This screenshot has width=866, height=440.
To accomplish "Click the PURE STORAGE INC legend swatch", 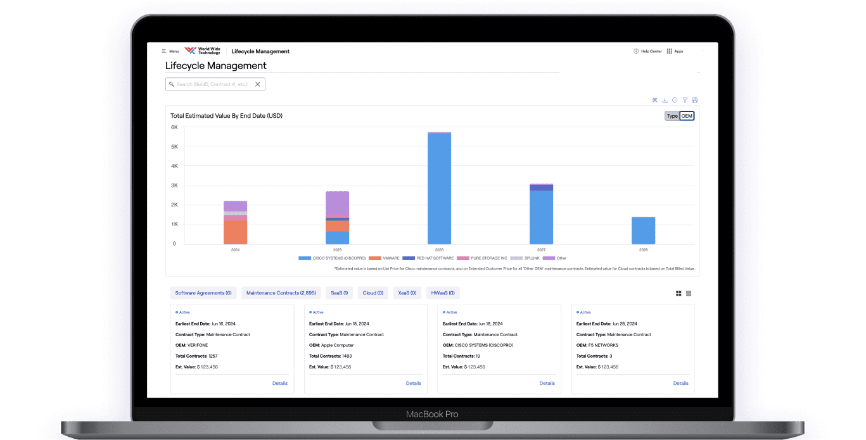I will pos(463,258).
